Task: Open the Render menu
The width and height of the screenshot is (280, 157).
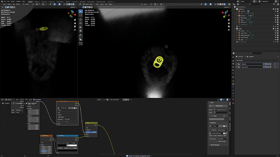Action: pos(13,2)
